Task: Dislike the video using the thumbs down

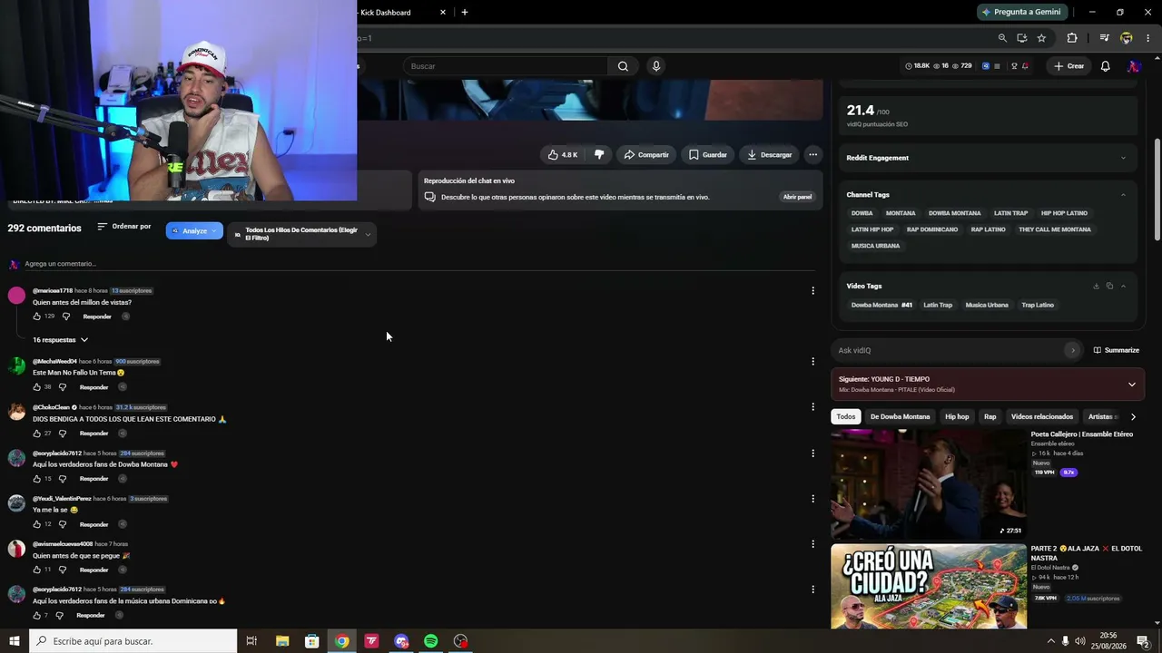Action: point(599,155)
